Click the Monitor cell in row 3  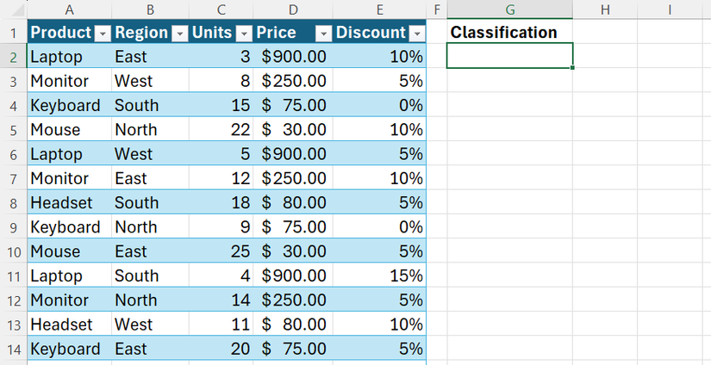[x=70, y=81]
